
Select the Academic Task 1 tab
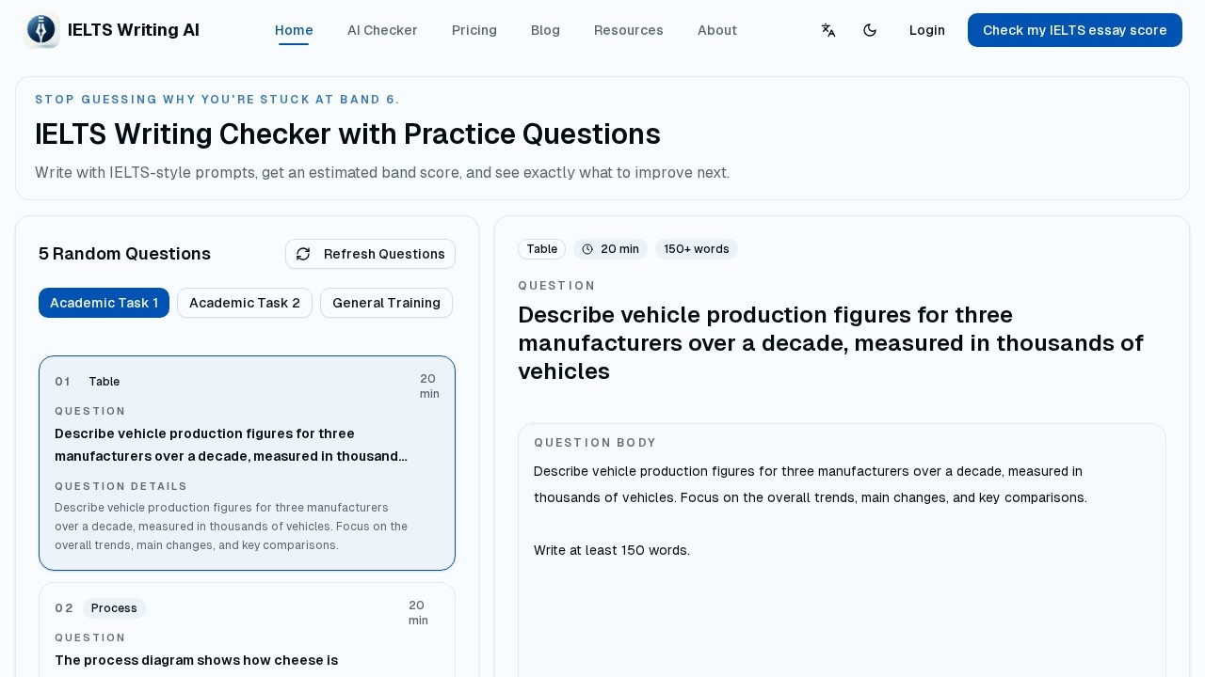[104, 303]
